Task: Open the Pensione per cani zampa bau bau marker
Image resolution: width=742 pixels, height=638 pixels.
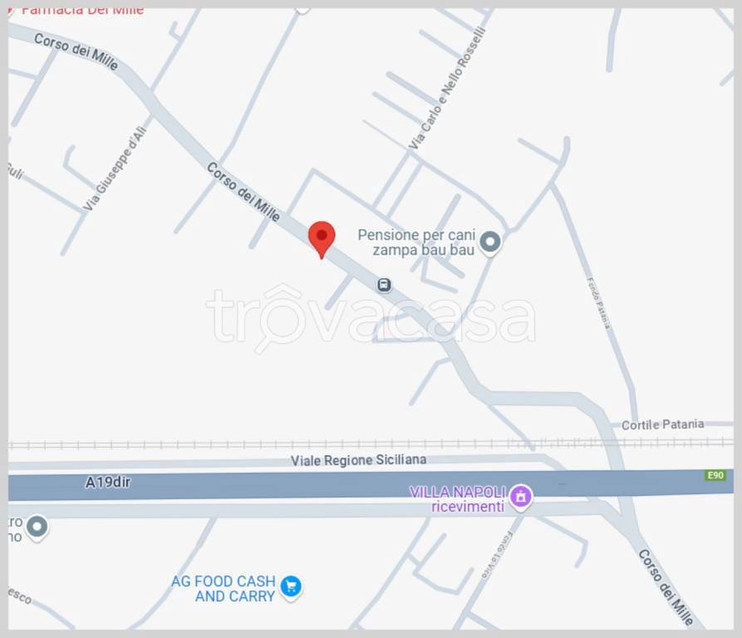Action: [490, 243]
